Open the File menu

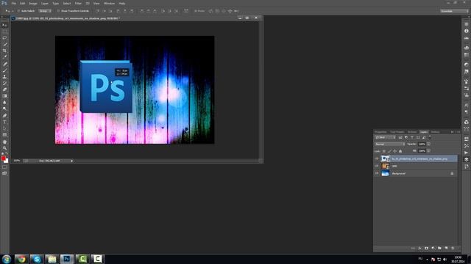[13, 3]
